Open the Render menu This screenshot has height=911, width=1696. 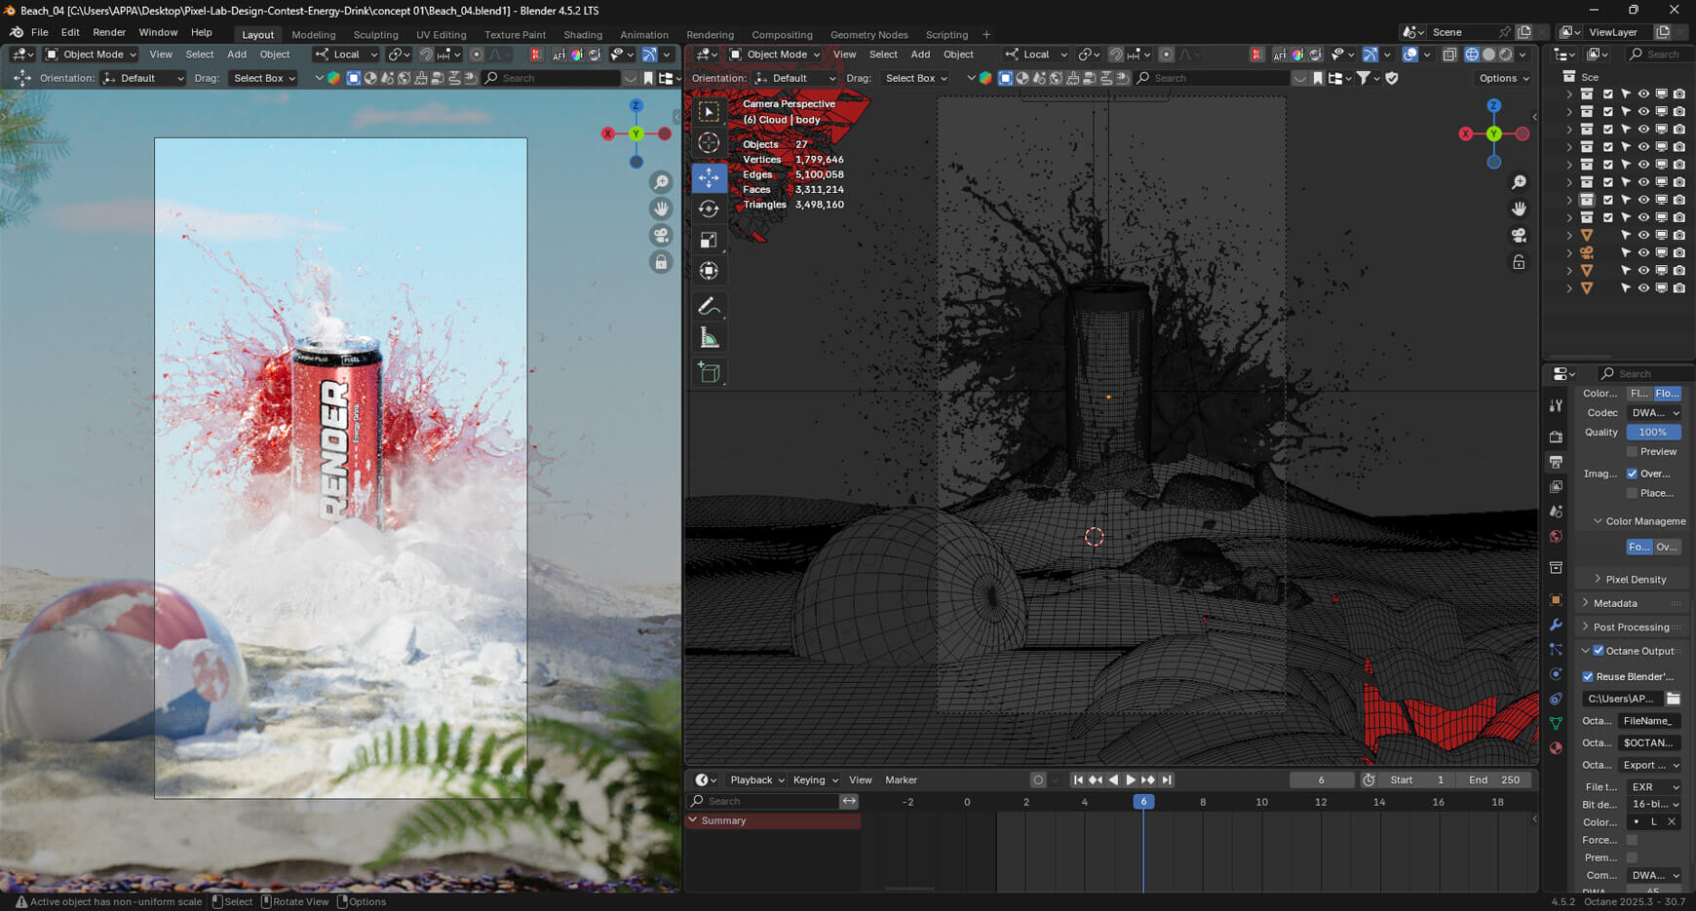pos(109,32)
